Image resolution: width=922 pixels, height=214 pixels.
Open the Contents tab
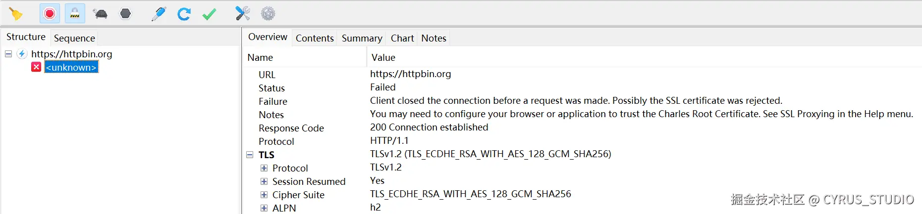315,38
